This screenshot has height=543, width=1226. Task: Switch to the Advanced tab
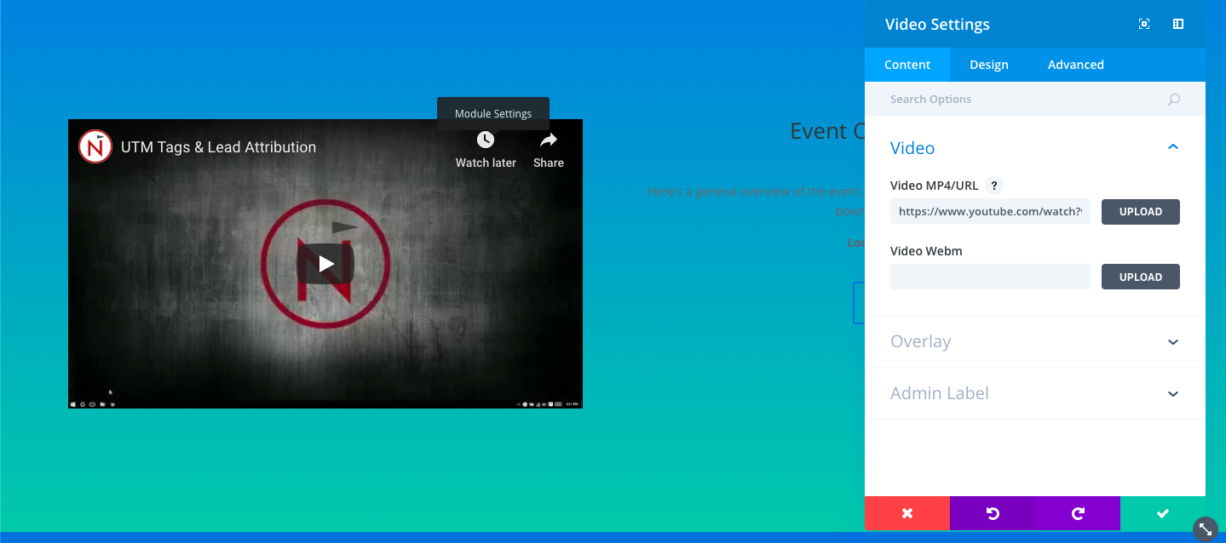point(1075,65)
